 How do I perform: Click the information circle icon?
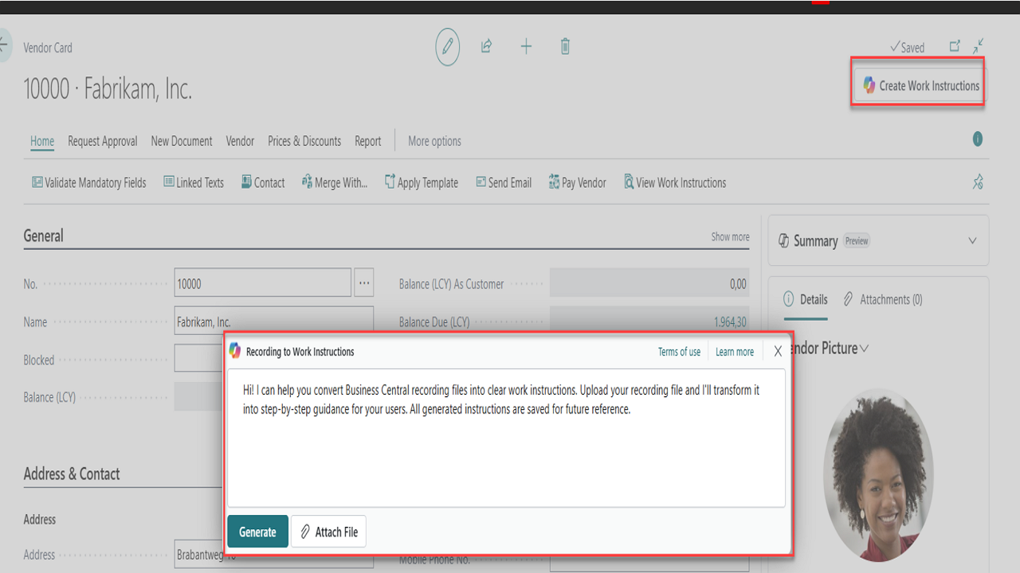(x=978, y=139)
